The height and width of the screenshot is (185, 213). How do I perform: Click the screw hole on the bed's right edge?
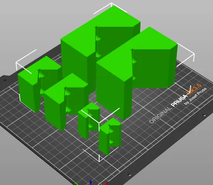coord(204,116)
